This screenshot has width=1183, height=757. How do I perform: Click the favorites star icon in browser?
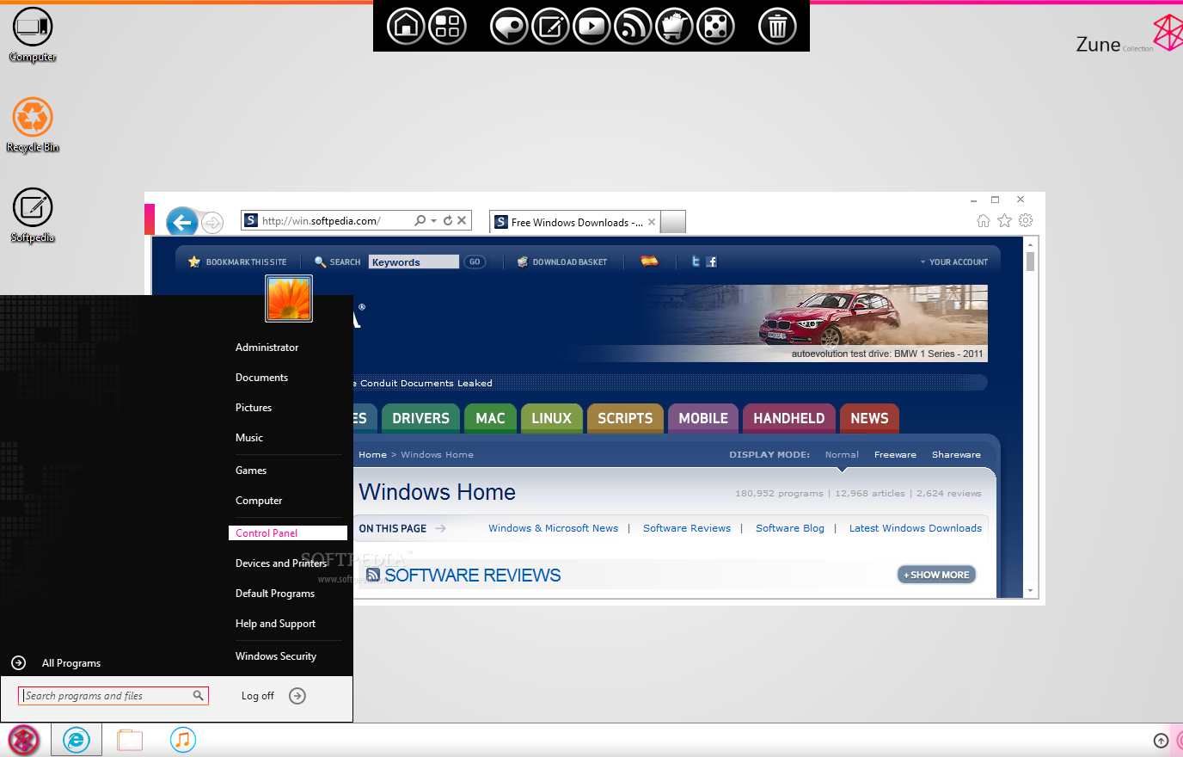tap(1004, 221)
